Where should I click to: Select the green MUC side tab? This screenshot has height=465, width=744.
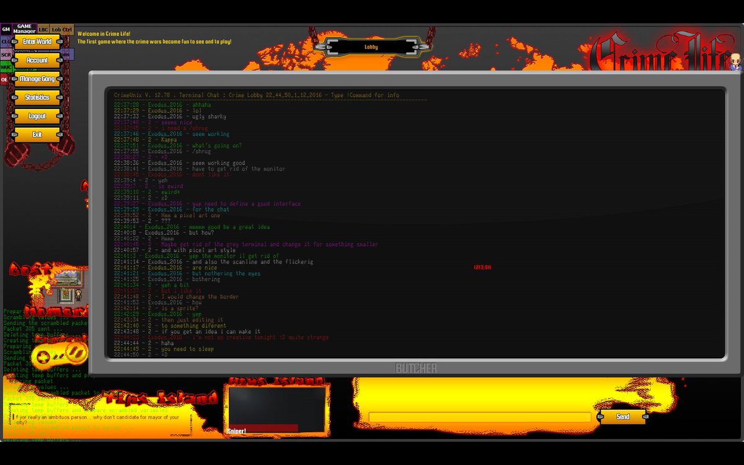[6, 67]
